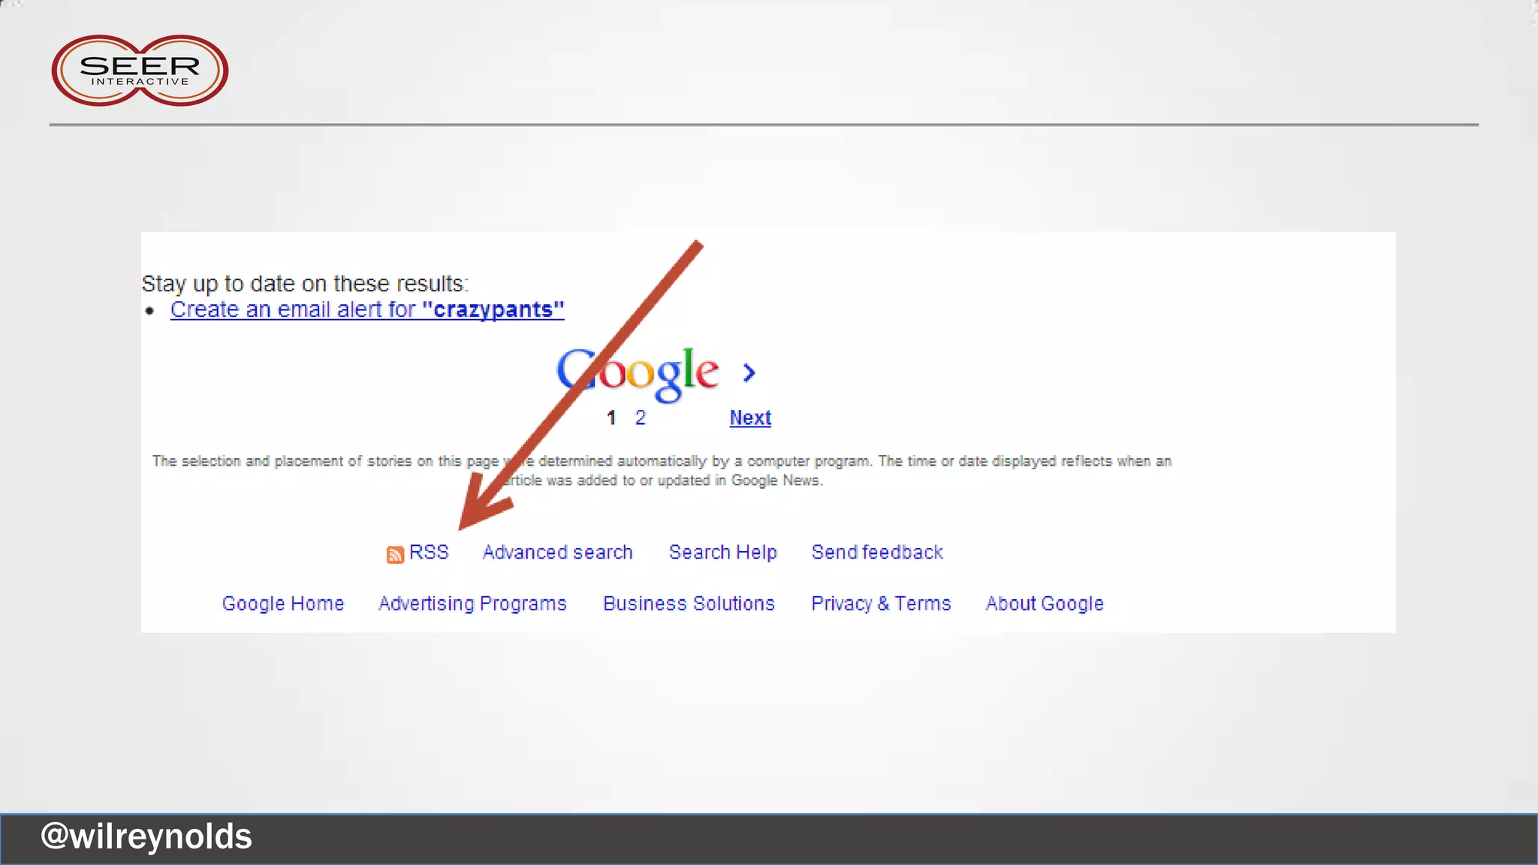Viewport: 1538px width, 865px height.
Task: Open Advertising Programs link
Action: coord(472,604)
